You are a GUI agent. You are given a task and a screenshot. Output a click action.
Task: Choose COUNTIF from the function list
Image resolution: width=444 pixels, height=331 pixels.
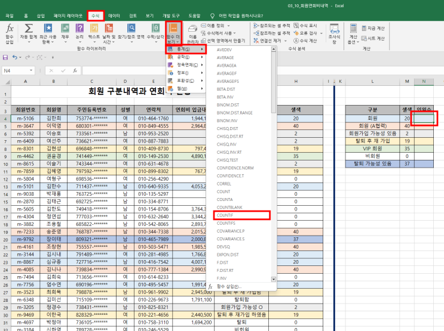(242, 215)
